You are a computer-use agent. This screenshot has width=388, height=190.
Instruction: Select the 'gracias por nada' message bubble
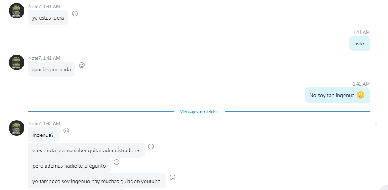(52, 69)
